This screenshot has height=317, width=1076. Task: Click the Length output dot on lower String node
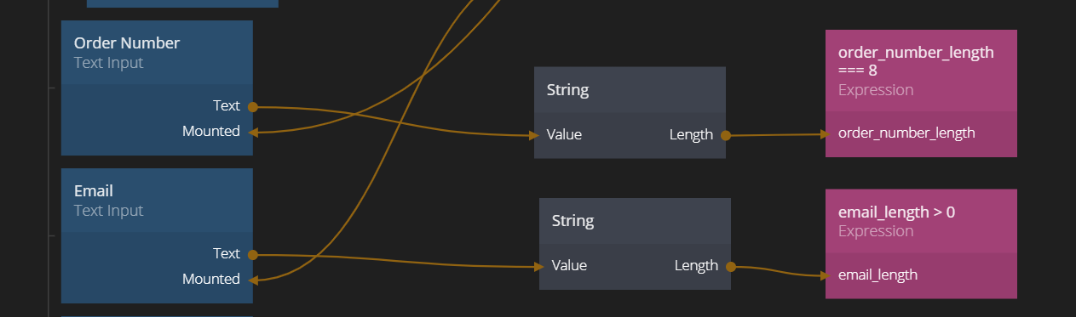click(x=730, y=266)
